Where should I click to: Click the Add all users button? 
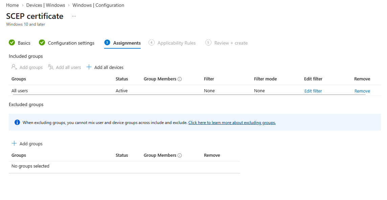(x=65, y=67)
